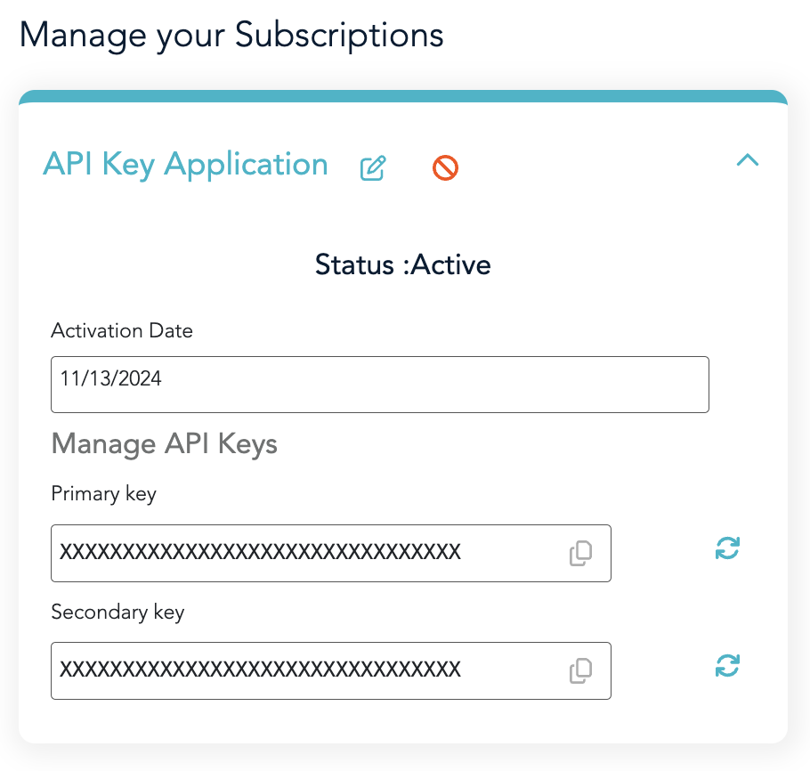The width and height of the screenshot is (810, 771).
Task: Click inside the Activation Date field
Action: click(x=380, y=384)
